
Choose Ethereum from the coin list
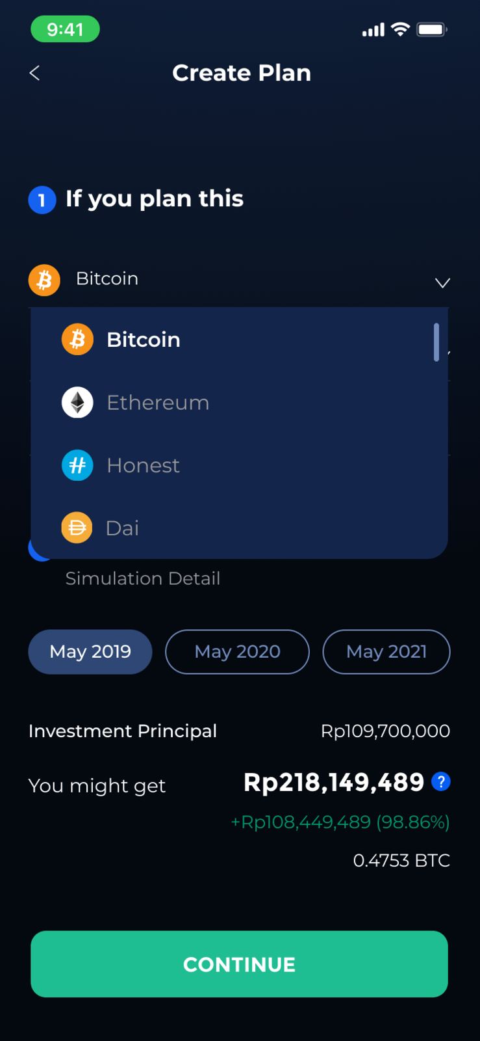[158, 403]
